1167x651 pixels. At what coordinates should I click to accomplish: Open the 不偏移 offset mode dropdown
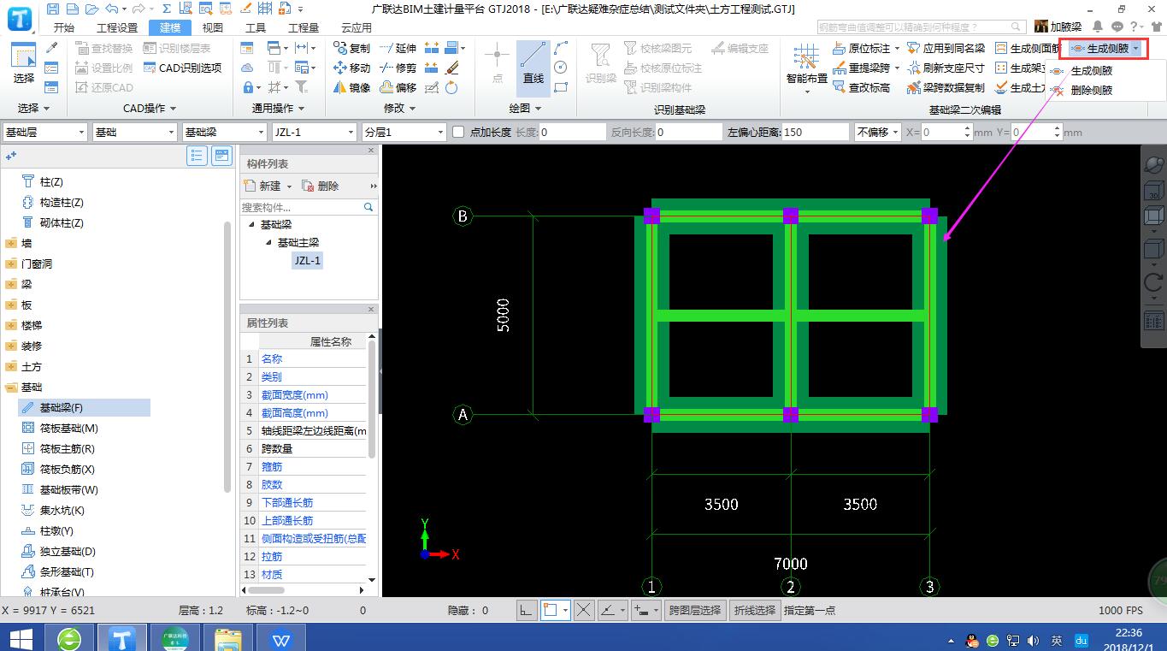tap(876, 132)
